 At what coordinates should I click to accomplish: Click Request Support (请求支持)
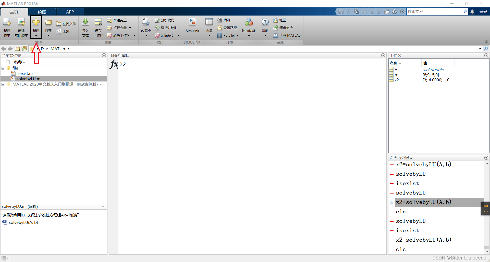(x=283, y=28)
